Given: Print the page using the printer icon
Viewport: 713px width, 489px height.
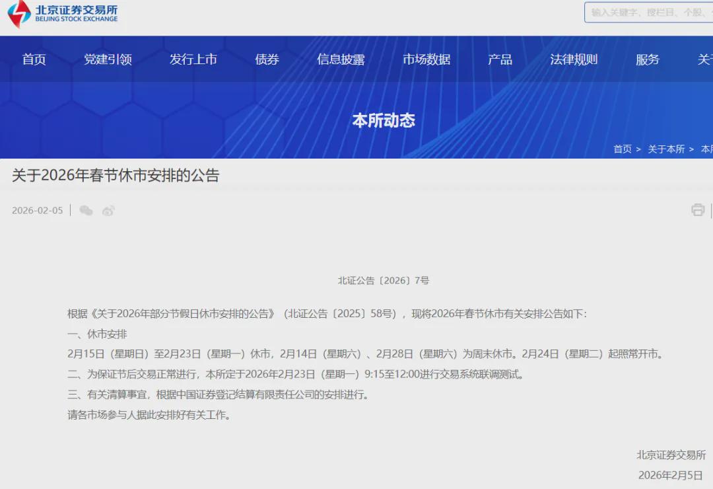Looking at the screenshot, I should [x=698, y=210].
